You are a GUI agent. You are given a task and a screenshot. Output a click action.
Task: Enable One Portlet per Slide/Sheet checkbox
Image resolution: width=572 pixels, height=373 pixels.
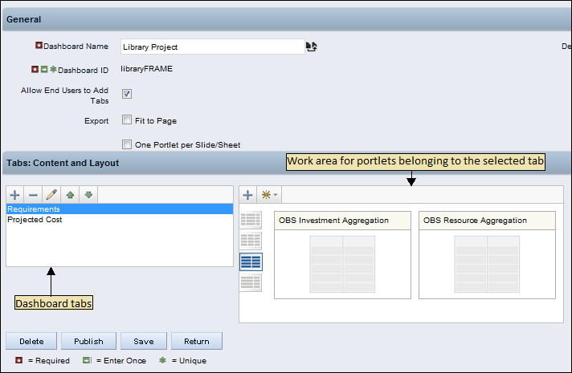(x=127, y=144)
